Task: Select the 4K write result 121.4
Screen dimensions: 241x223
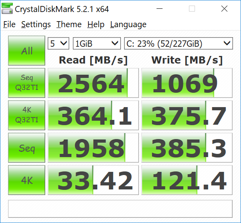Action: tap(187, 180)
